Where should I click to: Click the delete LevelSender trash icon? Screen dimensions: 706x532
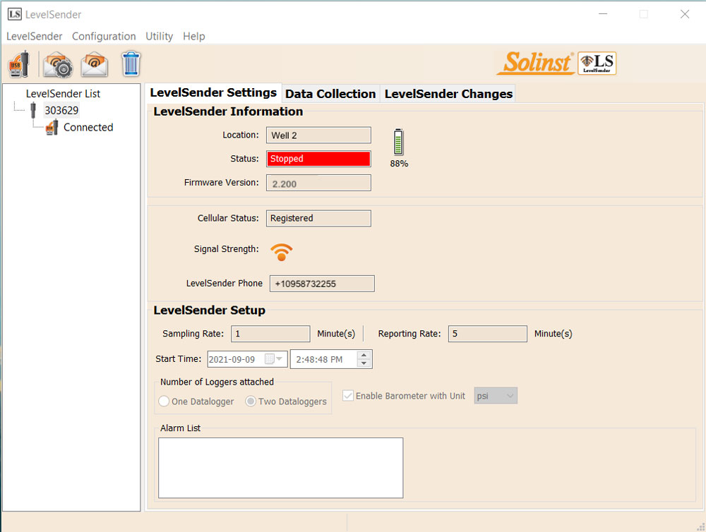[x=131, y=64]
